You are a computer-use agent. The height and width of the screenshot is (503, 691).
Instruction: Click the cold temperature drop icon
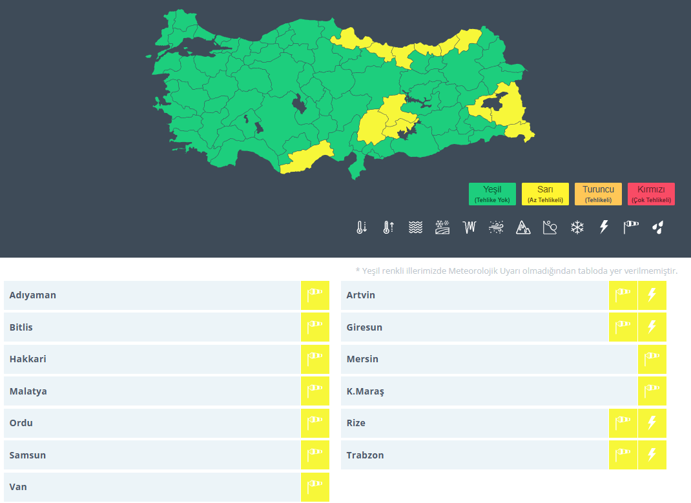pyautogui.click(x=362, y=227)
